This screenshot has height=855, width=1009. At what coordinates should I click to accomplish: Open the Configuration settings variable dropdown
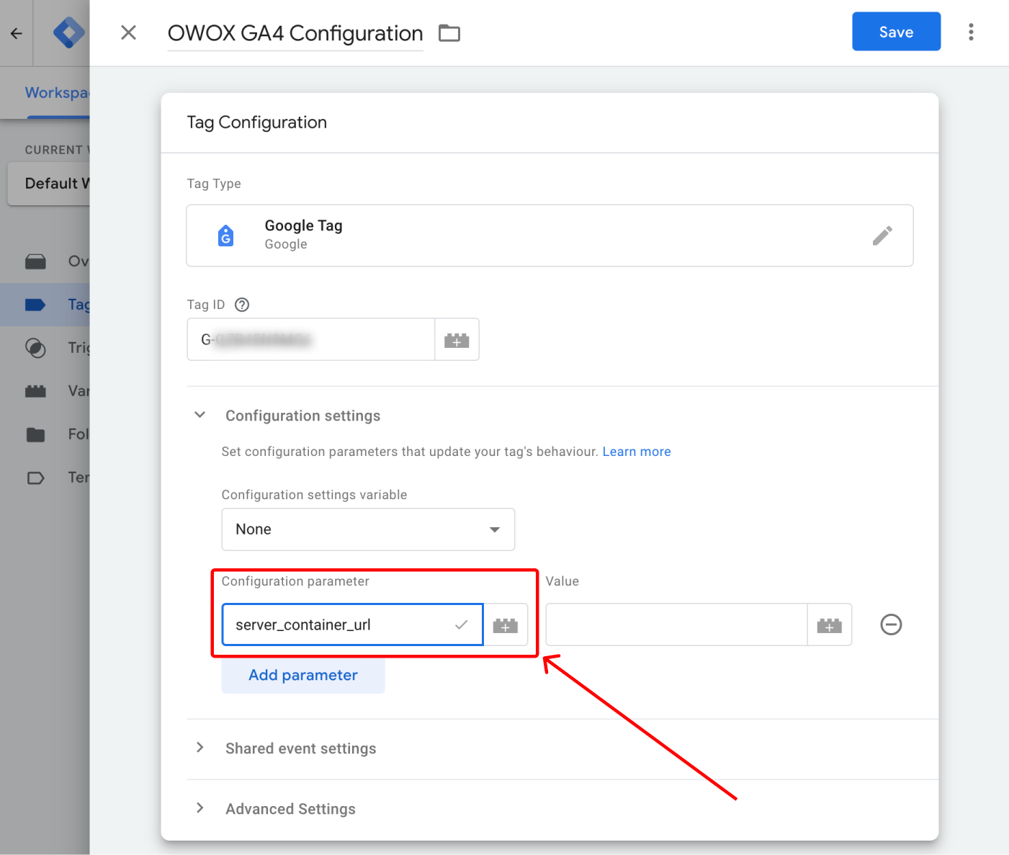[368, 529]
